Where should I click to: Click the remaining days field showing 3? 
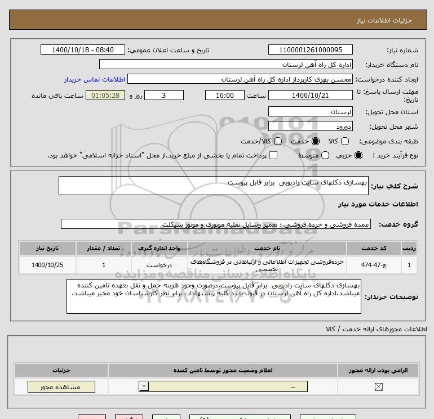[x=164, y=95]
